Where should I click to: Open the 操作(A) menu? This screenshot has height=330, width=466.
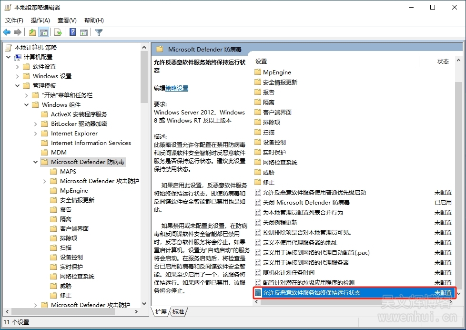pos(40,21)
